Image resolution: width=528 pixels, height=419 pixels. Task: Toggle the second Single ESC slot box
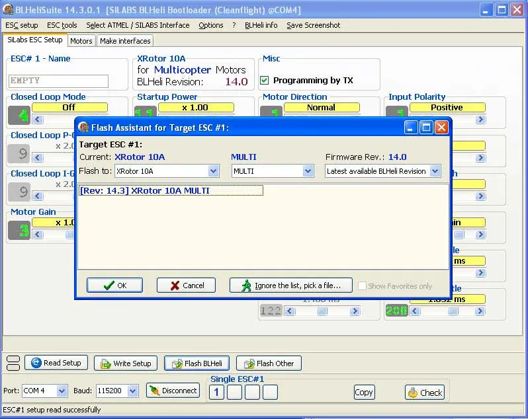click(234, 393)
